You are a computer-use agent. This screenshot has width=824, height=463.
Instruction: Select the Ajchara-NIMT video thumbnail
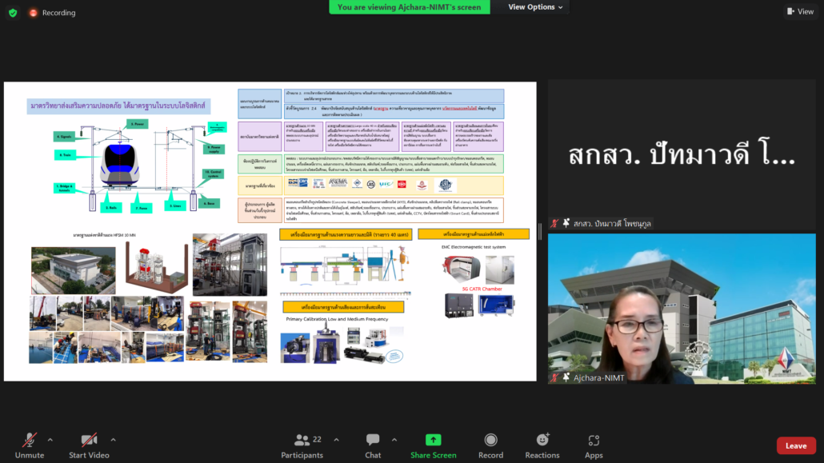point(682,309)
